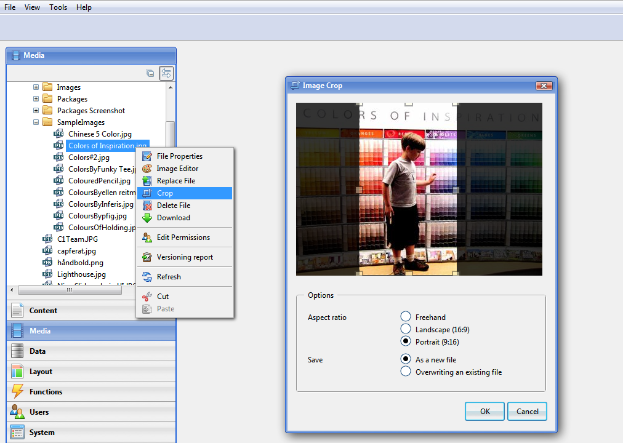The height and width of the screenshot is (443, 623).
Task: Select the Freehand aspect ratio option
Action: (406, 317)
